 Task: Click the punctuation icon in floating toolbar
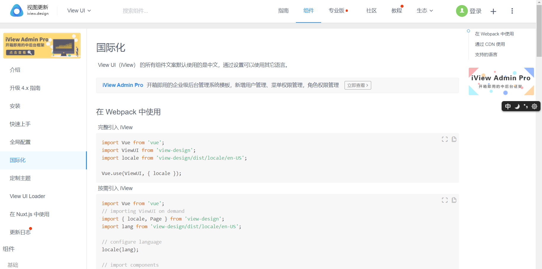click(526, 106)
